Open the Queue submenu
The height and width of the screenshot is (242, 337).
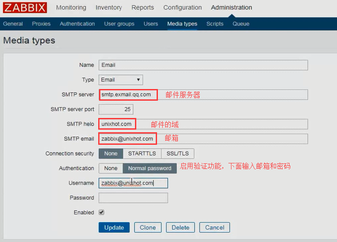pos(241,24)
